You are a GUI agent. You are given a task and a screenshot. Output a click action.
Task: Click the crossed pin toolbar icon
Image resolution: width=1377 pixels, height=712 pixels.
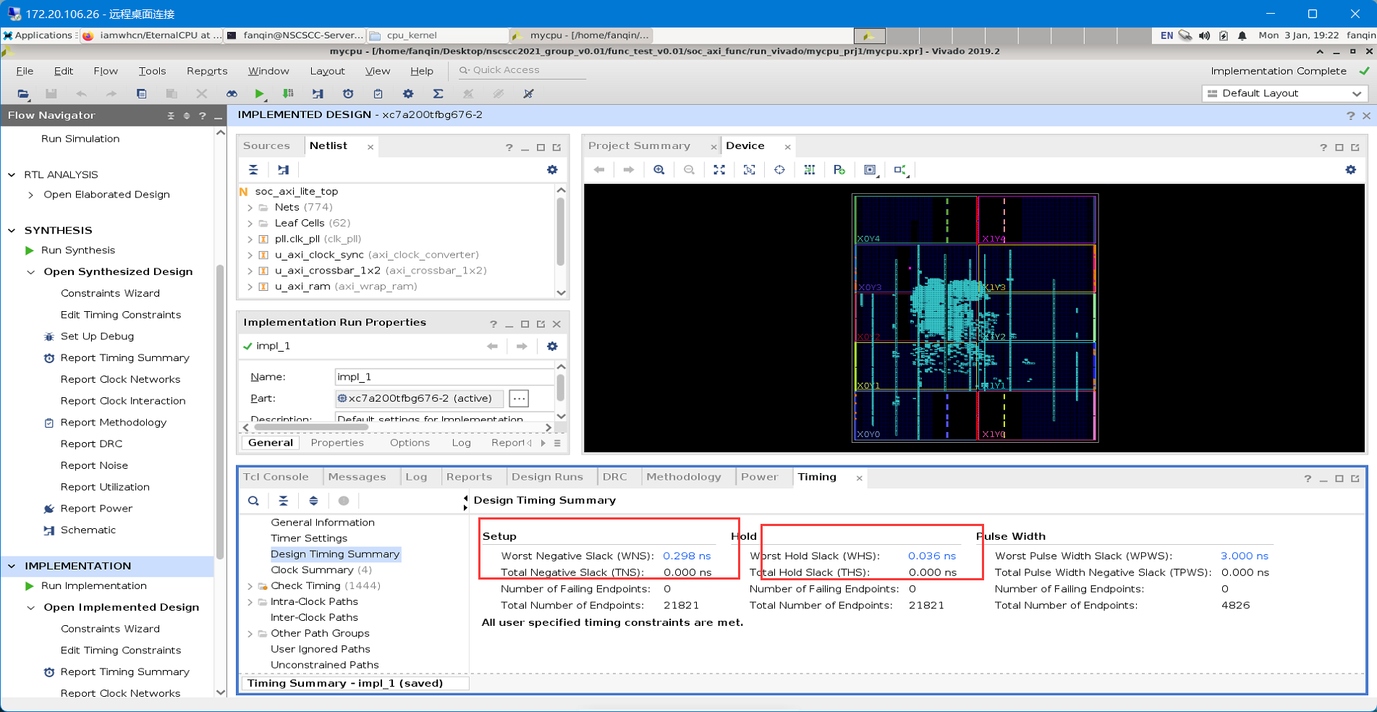point(528,93)
